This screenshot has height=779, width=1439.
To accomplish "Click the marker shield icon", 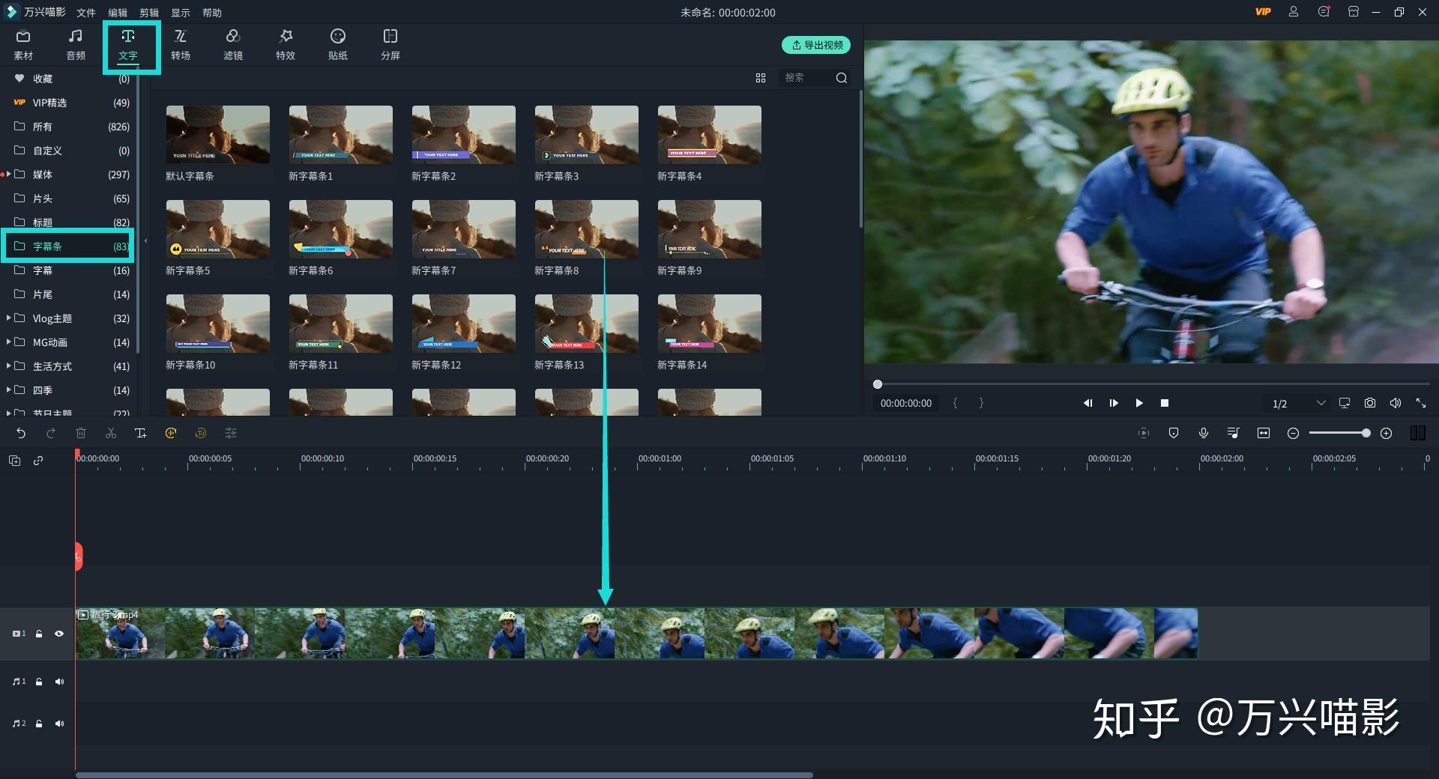I will [1174, 433].
